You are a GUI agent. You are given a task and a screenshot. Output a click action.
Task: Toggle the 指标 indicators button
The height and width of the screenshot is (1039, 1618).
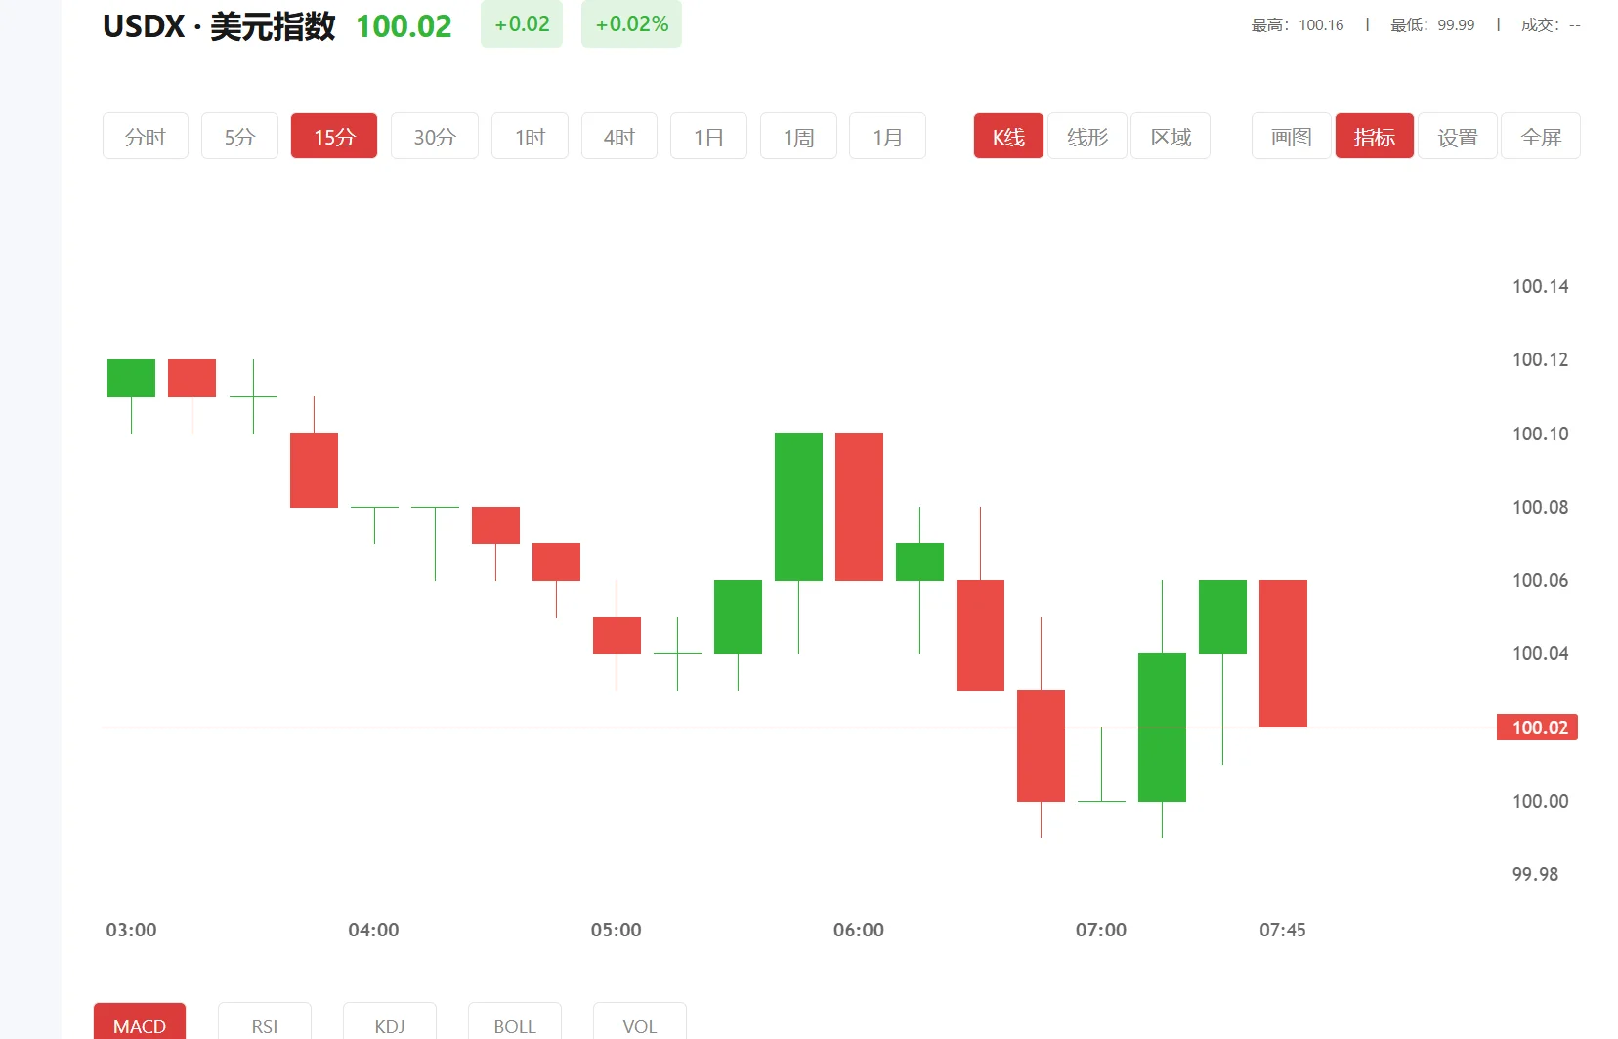point(1374,137)
